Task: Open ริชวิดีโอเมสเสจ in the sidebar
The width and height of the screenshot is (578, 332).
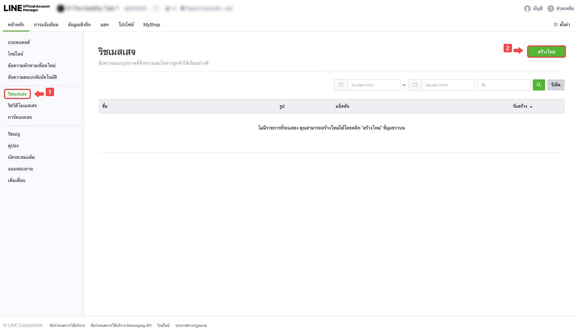Action: pos(22,106)
